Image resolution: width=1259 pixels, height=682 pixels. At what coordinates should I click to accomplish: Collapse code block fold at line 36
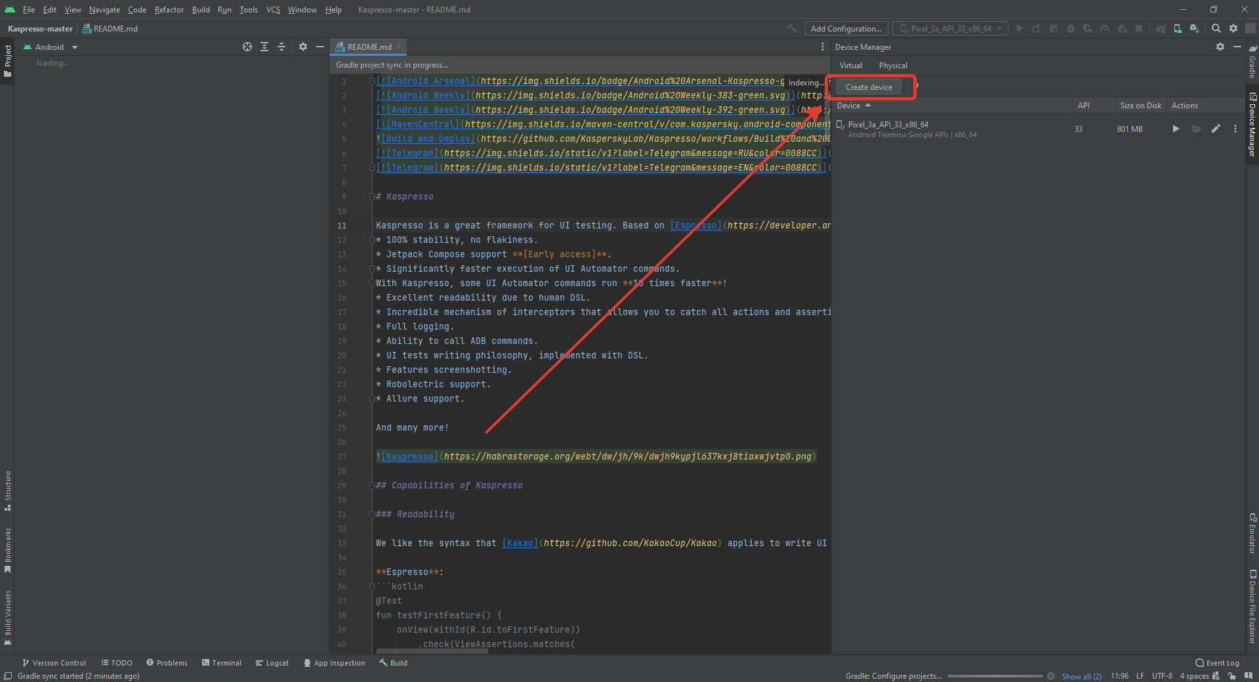tap(372, 586)
